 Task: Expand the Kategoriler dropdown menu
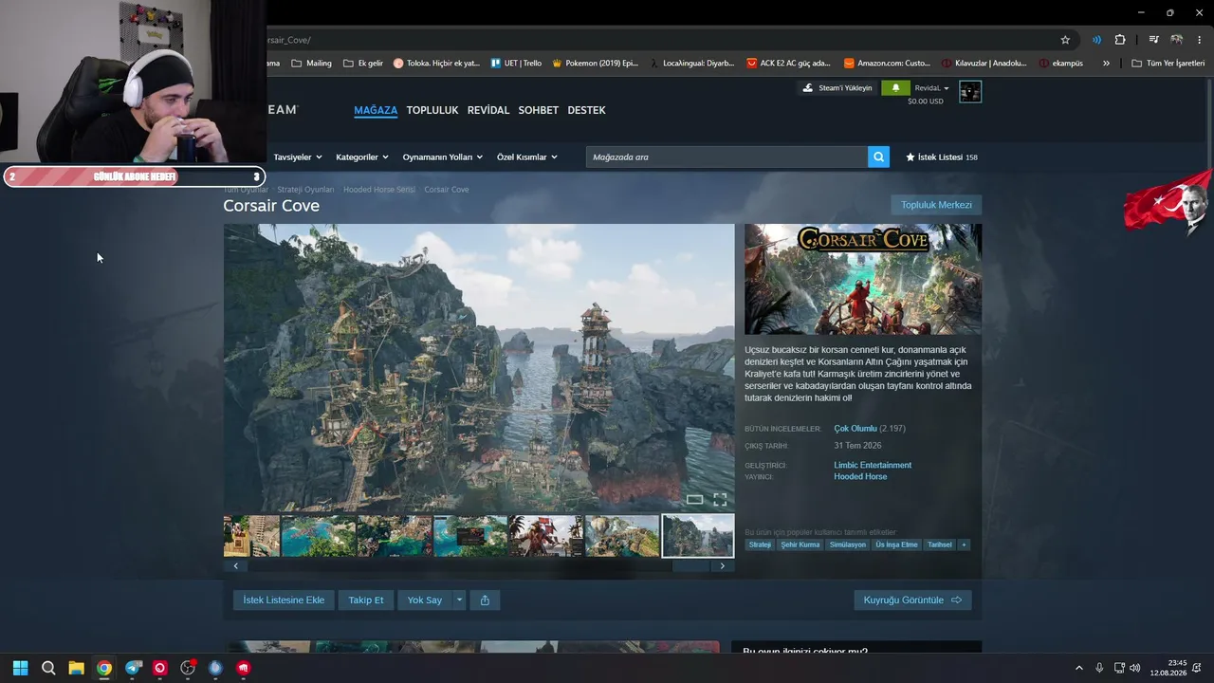(x=362, y=157)
